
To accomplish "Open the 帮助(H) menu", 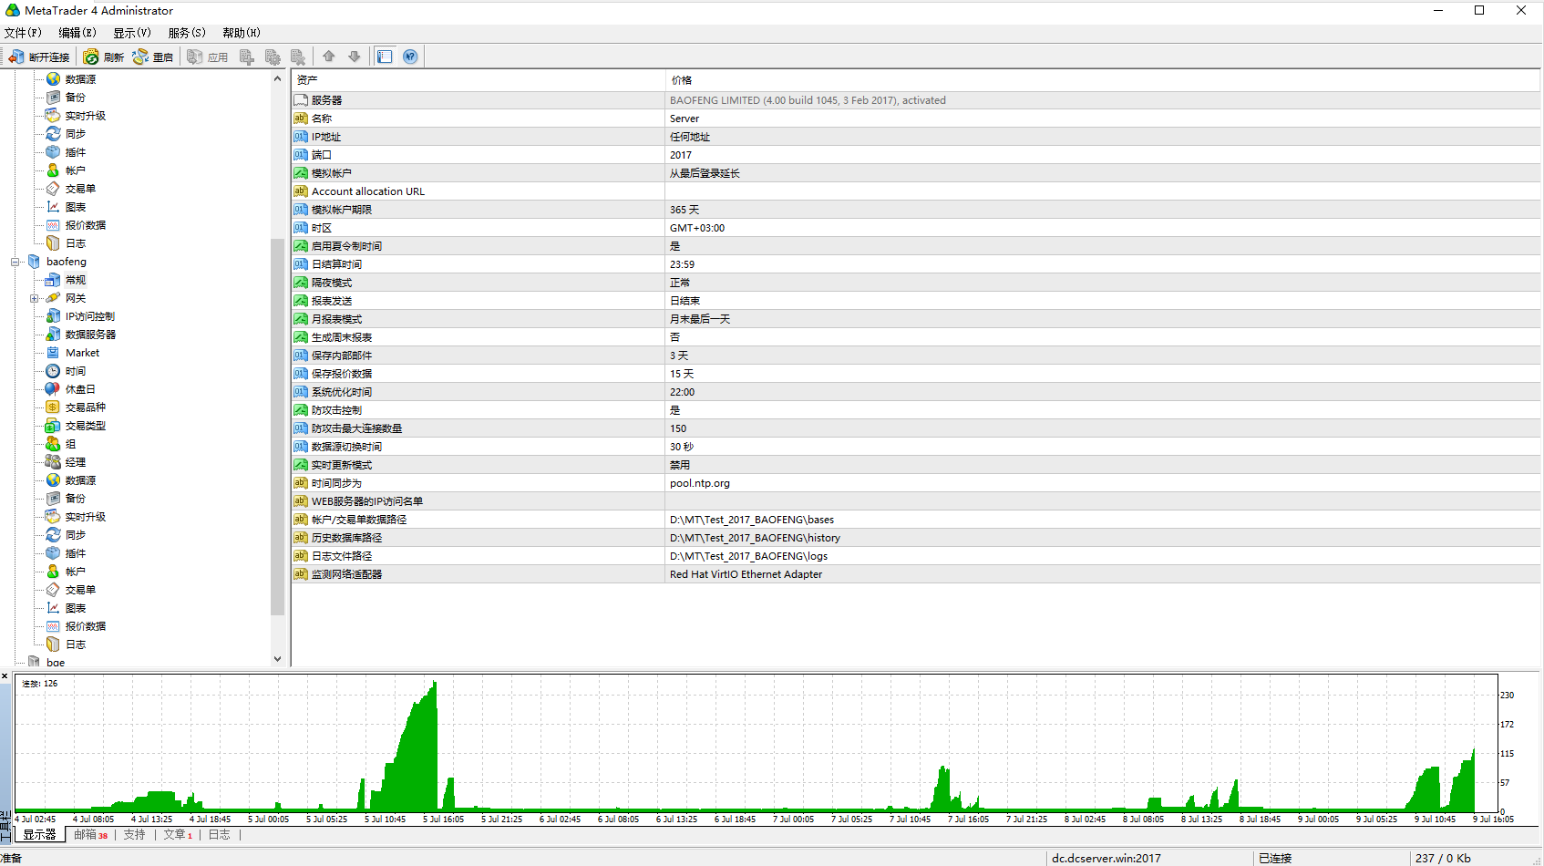I will (242, 33).
